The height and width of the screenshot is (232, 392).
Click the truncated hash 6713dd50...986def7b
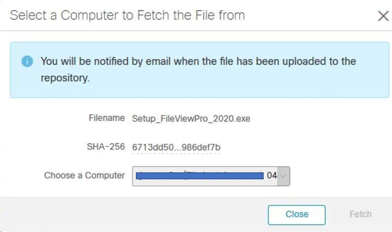(x=176, y=148)
